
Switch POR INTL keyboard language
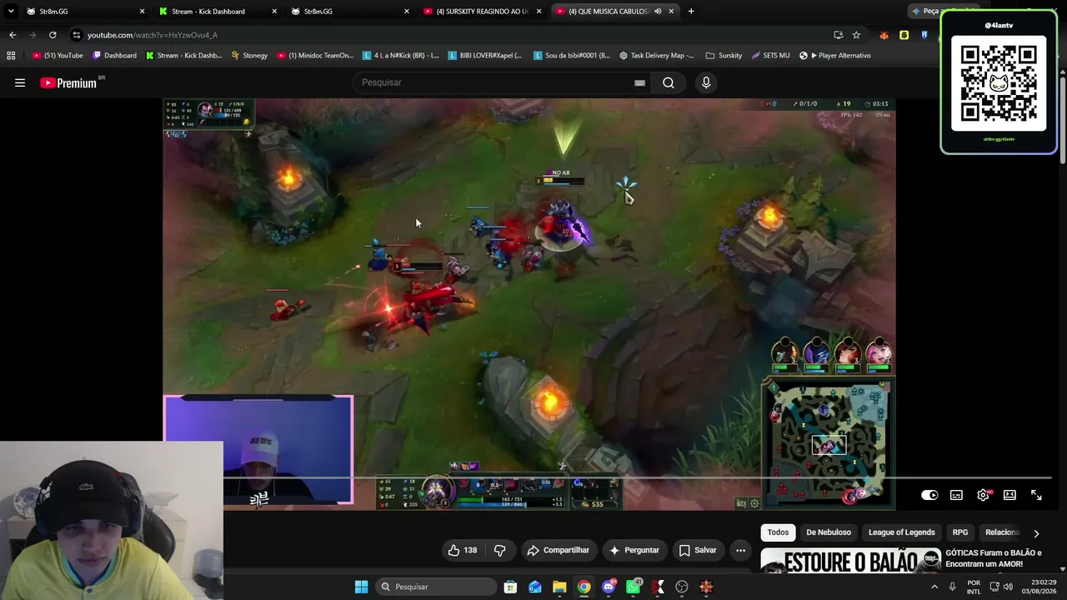point(974,587)
